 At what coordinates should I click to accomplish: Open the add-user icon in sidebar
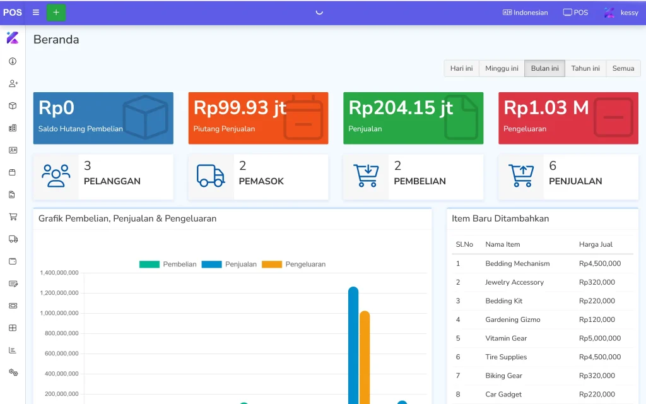tap(13, 83)
